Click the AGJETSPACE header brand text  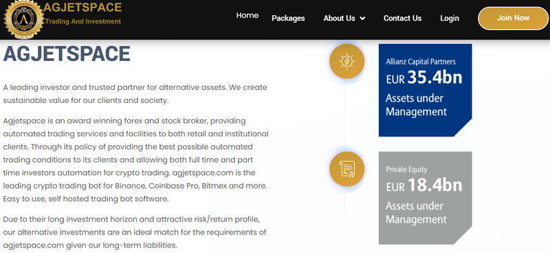[x=82, y=7]
